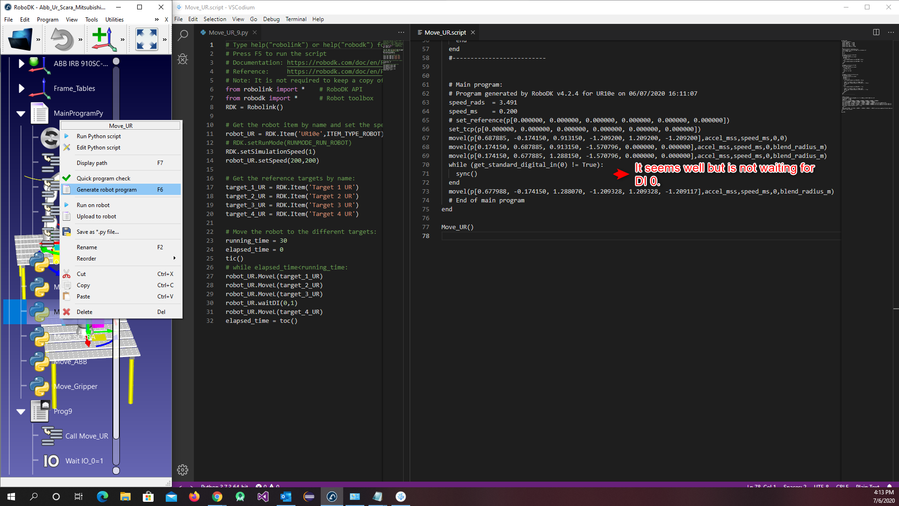The image size is (899, 506).
Task: Collapse the Prog9 program tree node
Action: [21, 411]
